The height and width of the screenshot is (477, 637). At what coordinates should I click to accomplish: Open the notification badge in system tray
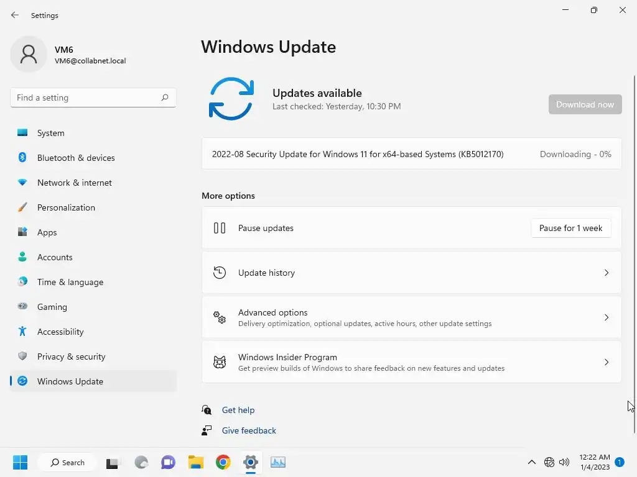(620, 462)
